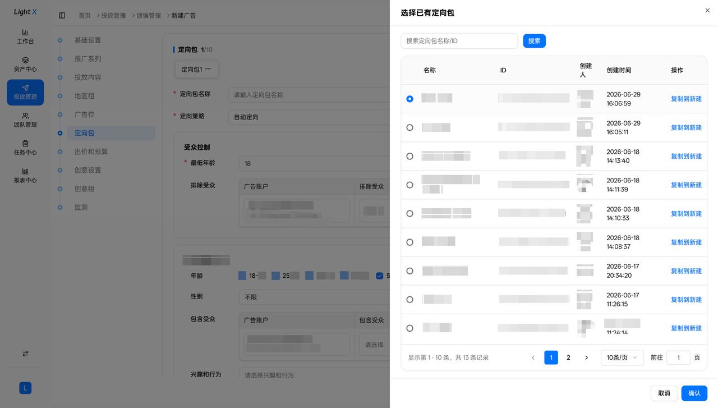Screen dimensions: 718x408
Task: Click the blue L user avatar
Action: 25,388
